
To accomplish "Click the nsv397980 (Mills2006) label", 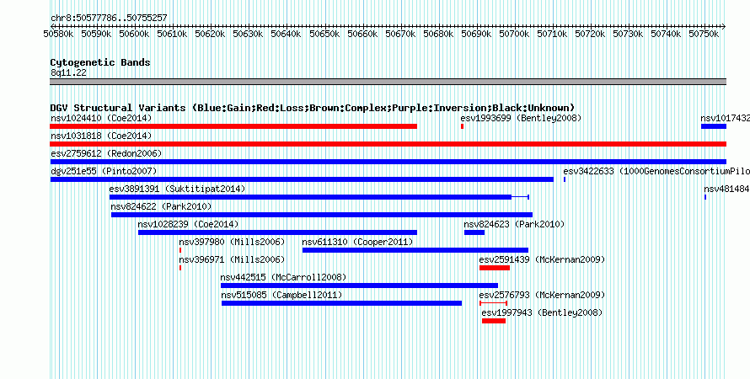I will 232,242.
